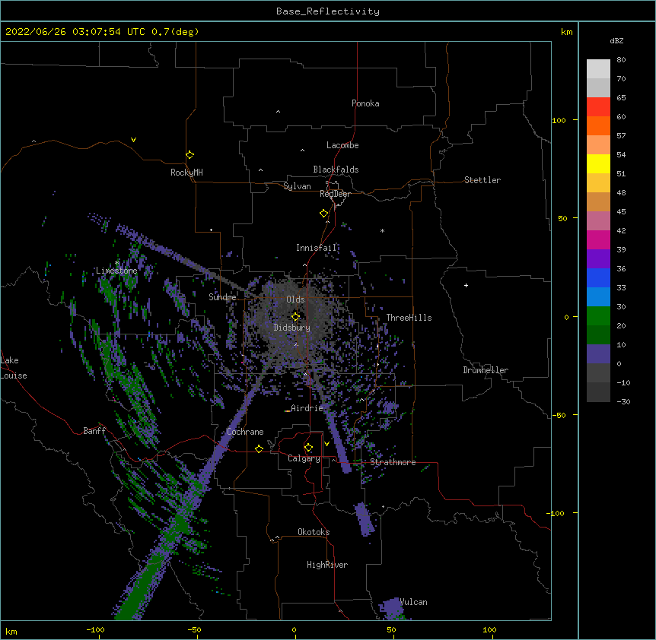
Task: Click the Sundre town label
Action: (222, 297)
